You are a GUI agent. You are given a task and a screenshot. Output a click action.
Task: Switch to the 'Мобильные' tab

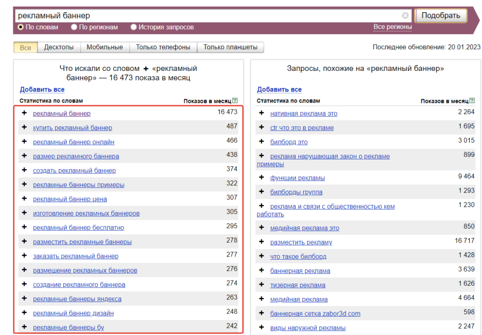[105, 47]
